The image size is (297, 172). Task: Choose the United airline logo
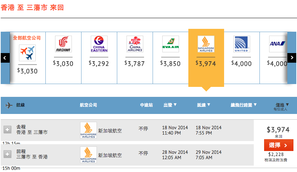242,44
